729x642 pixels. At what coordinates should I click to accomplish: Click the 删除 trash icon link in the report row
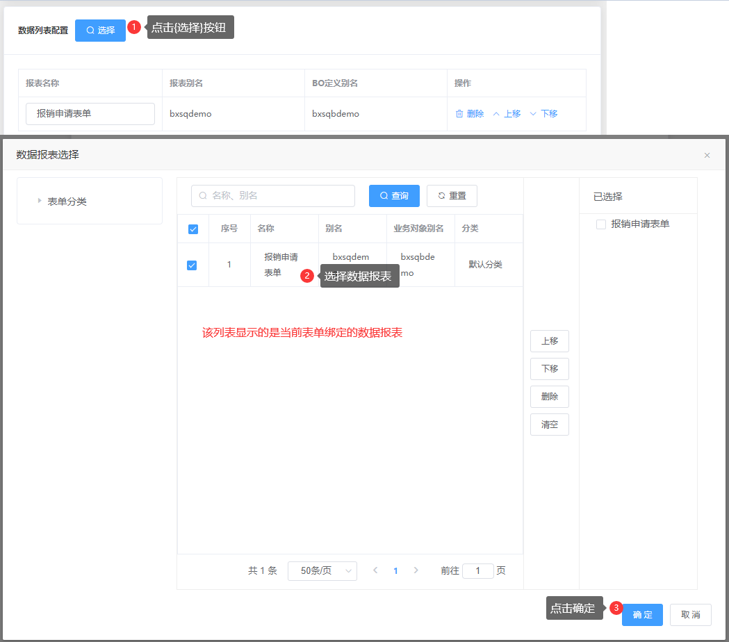coord(470,114)
